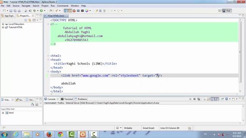
Task: Click the Outline type filter text field
Action: [22, 109]
